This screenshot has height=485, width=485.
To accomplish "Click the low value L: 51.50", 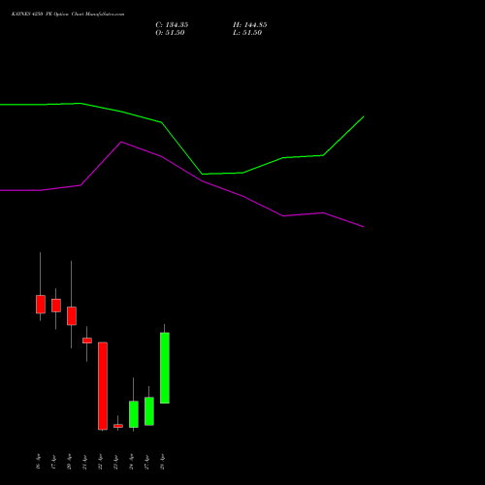I will 247,33.
